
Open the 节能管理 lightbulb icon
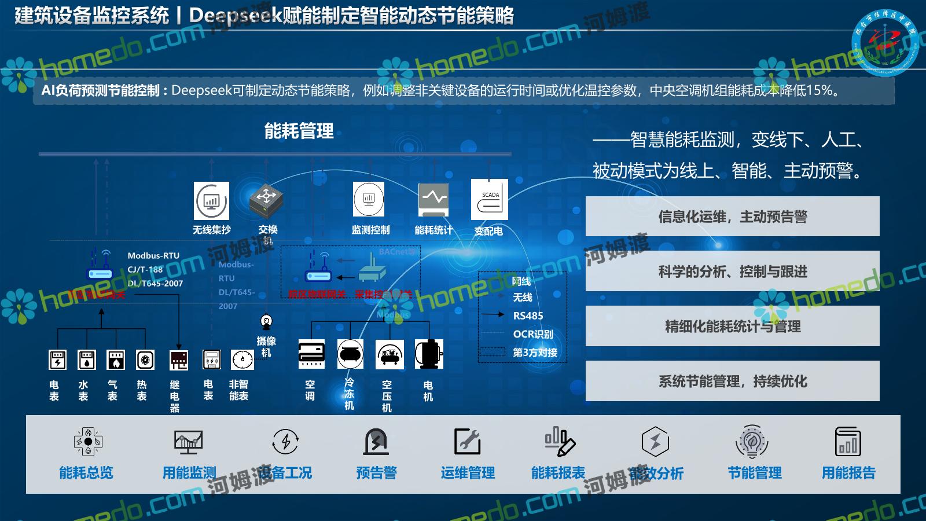(752, 442)
